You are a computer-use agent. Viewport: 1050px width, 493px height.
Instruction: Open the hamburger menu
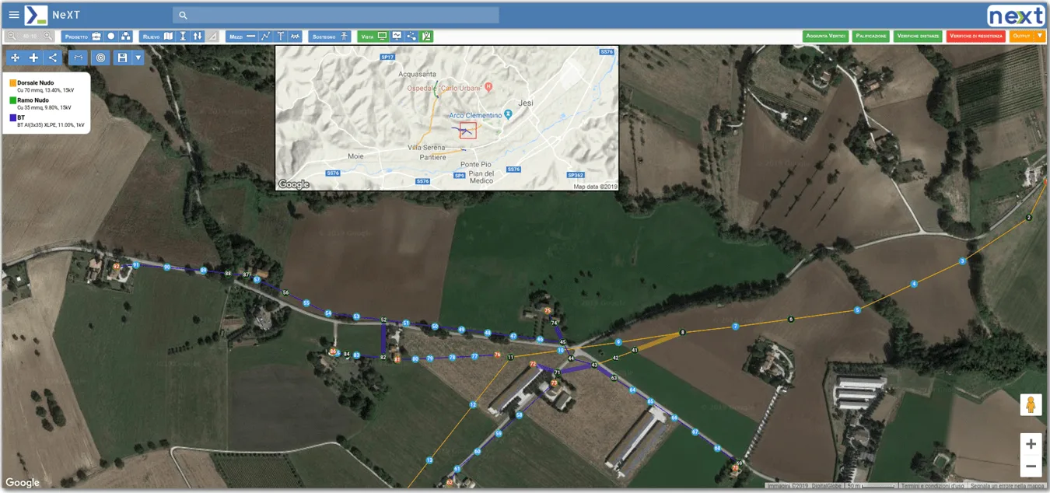13,15
